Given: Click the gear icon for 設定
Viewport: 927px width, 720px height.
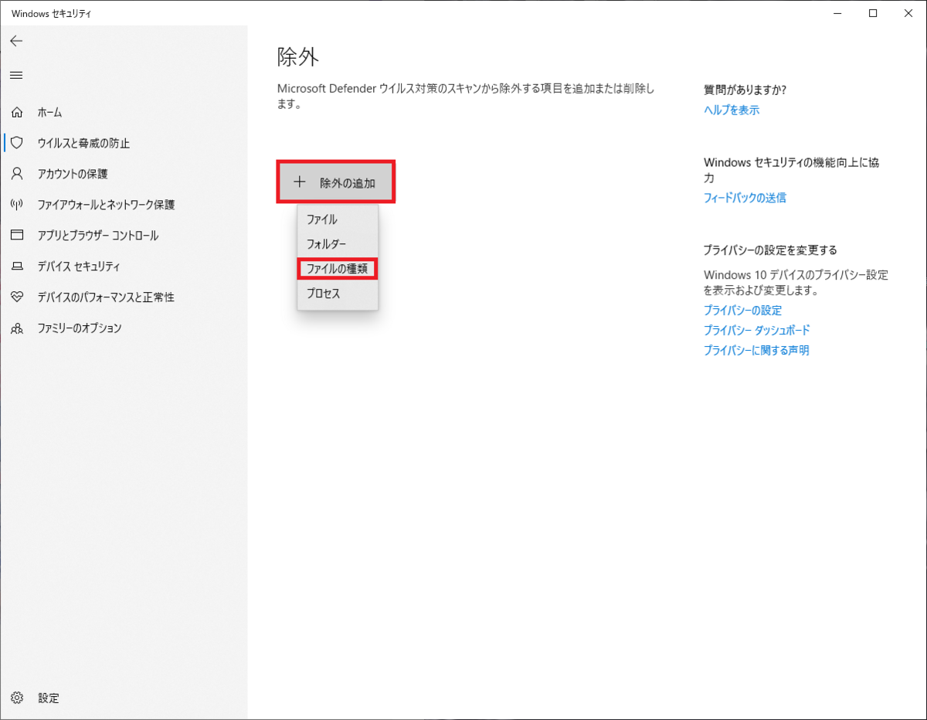Looking at the screenshot, I should pos(17,698).
